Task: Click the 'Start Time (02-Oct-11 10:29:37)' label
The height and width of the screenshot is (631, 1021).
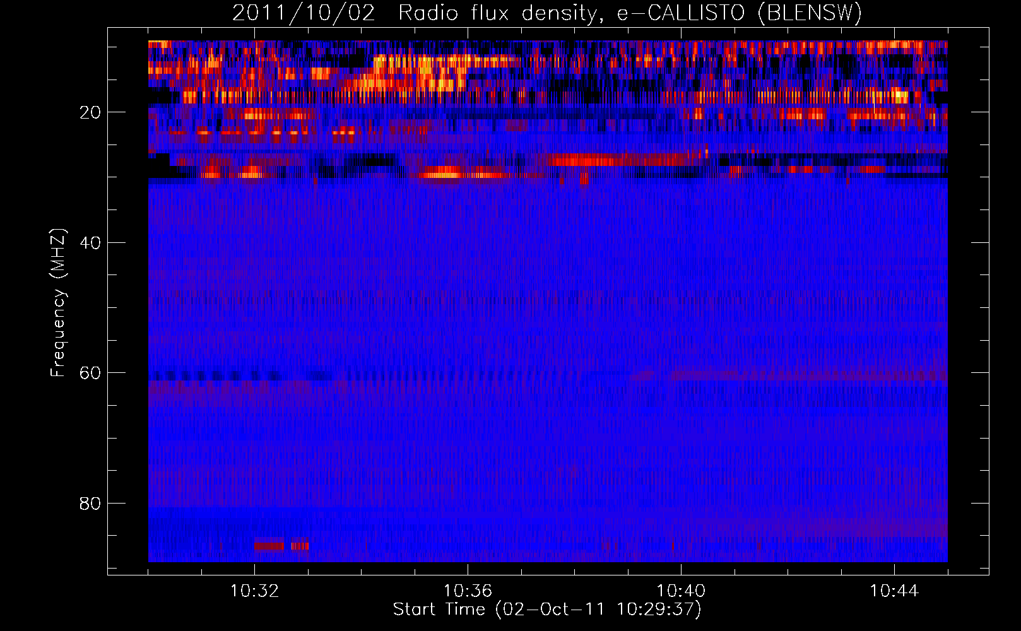Action: [x=547, y=610]
